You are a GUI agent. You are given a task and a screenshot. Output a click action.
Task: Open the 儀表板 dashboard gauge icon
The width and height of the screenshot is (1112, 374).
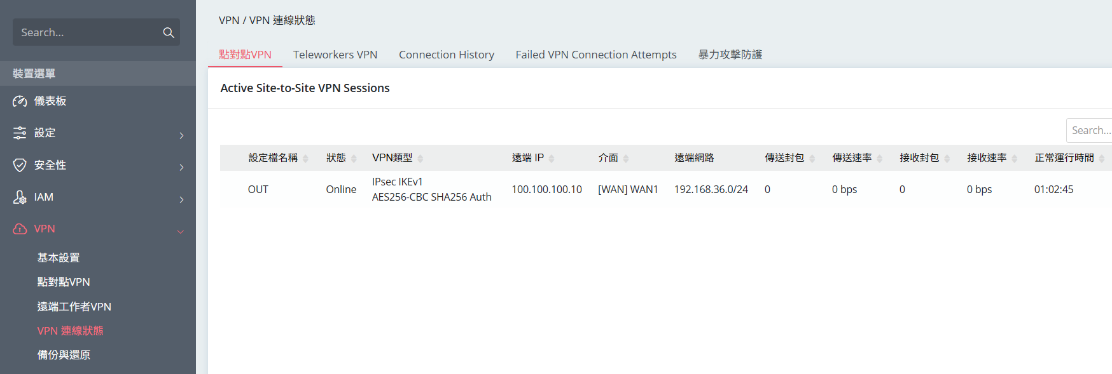[20, 101]
